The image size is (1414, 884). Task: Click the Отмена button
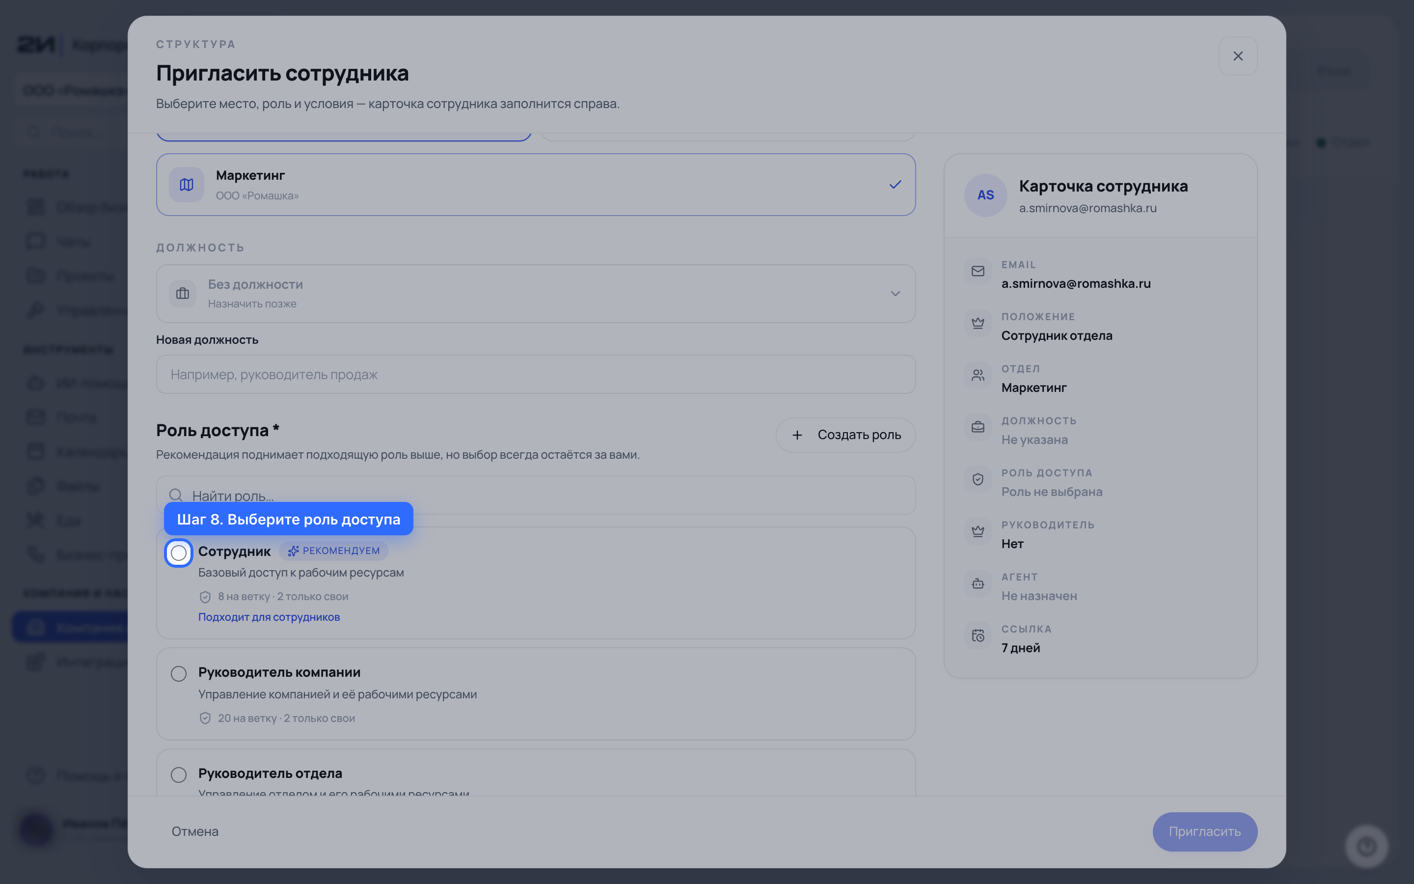point(194,831)
